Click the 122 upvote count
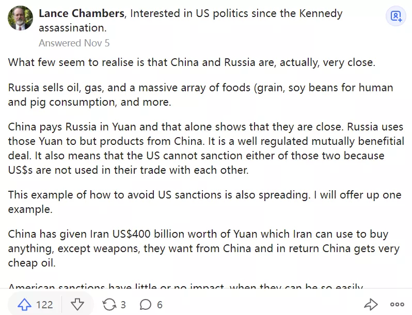The width and height of the screenshot is (412, 315). coord(44,305)
